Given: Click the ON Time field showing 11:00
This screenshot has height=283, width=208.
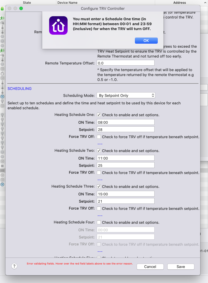Looking at the screenshot, I should coord(126,158).
